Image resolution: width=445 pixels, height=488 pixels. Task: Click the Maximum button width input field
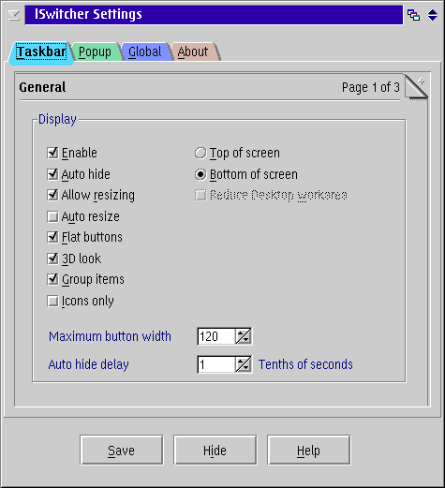click(216, 336)
